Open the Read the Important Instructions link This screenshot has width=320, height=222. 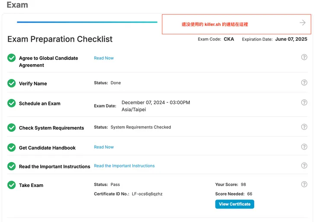[124, 166]
